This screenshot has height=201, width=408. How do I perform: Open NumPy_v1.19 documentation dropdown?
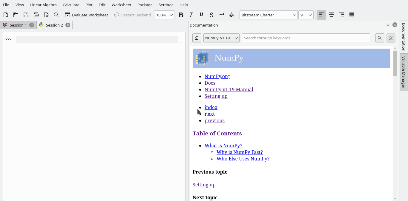(x=221, y=38)
